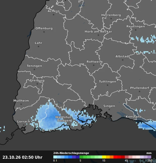Click the Freiburg location marker square
Image resolution: width=156 pixels, height=163 pixels.
[37, 84]
